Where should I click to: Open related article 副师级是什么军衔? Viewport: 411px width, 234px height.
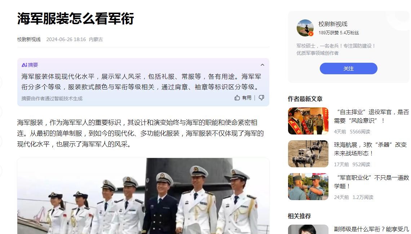tap(371, 229)
